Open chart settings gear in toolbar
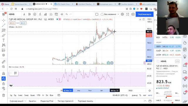188x106 pixels. click(x=122, y=14)
